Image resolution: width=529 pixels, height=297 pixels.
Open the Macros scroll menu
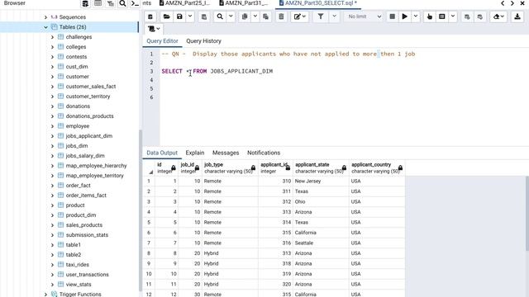coord(154,29)
